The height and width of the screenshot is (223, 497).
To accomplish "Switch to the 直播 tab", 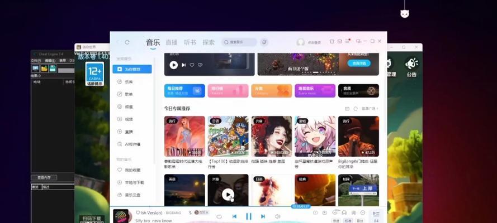I will [x=172, y=42].
